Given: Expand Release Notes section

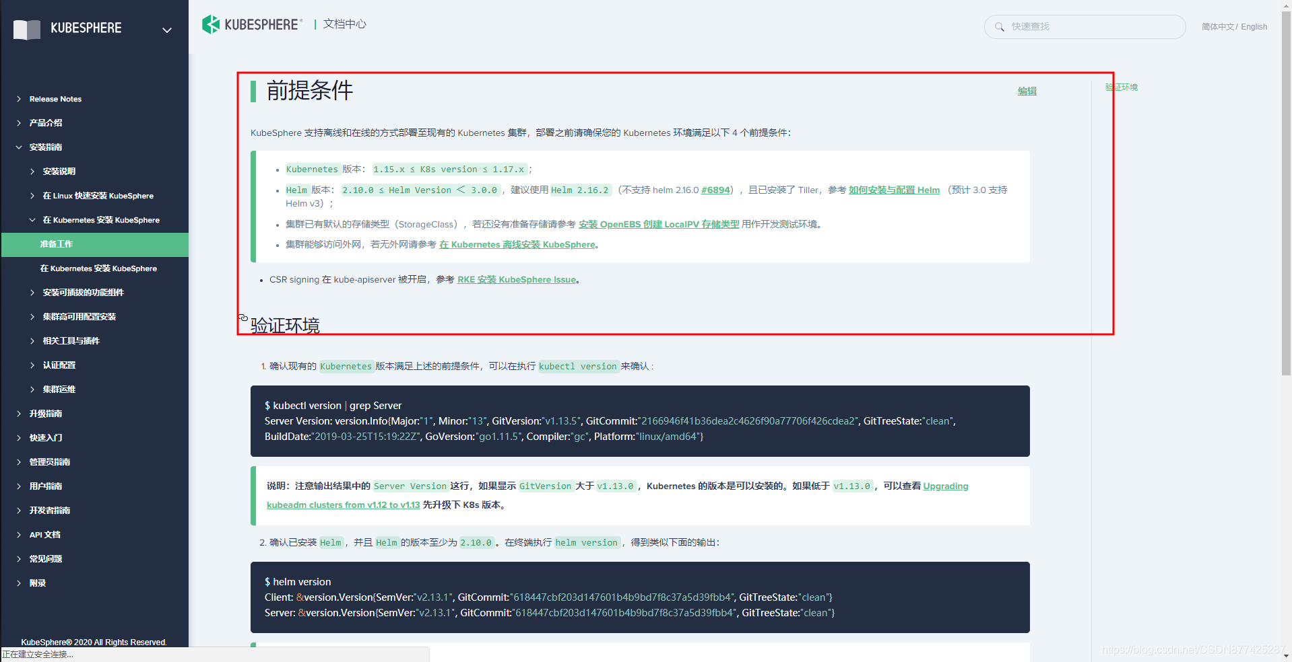Looking at the screenshot, I should tap(55, 99).
